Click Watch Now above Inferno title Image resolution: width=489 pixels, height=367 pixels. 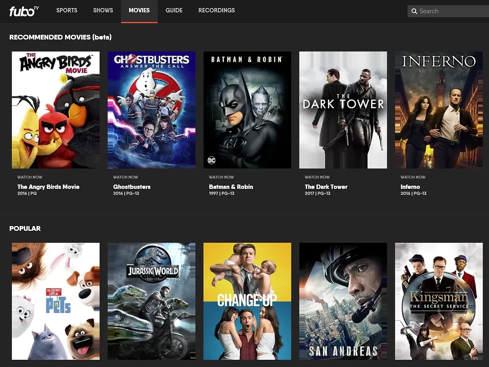click(x=413, y=177)
